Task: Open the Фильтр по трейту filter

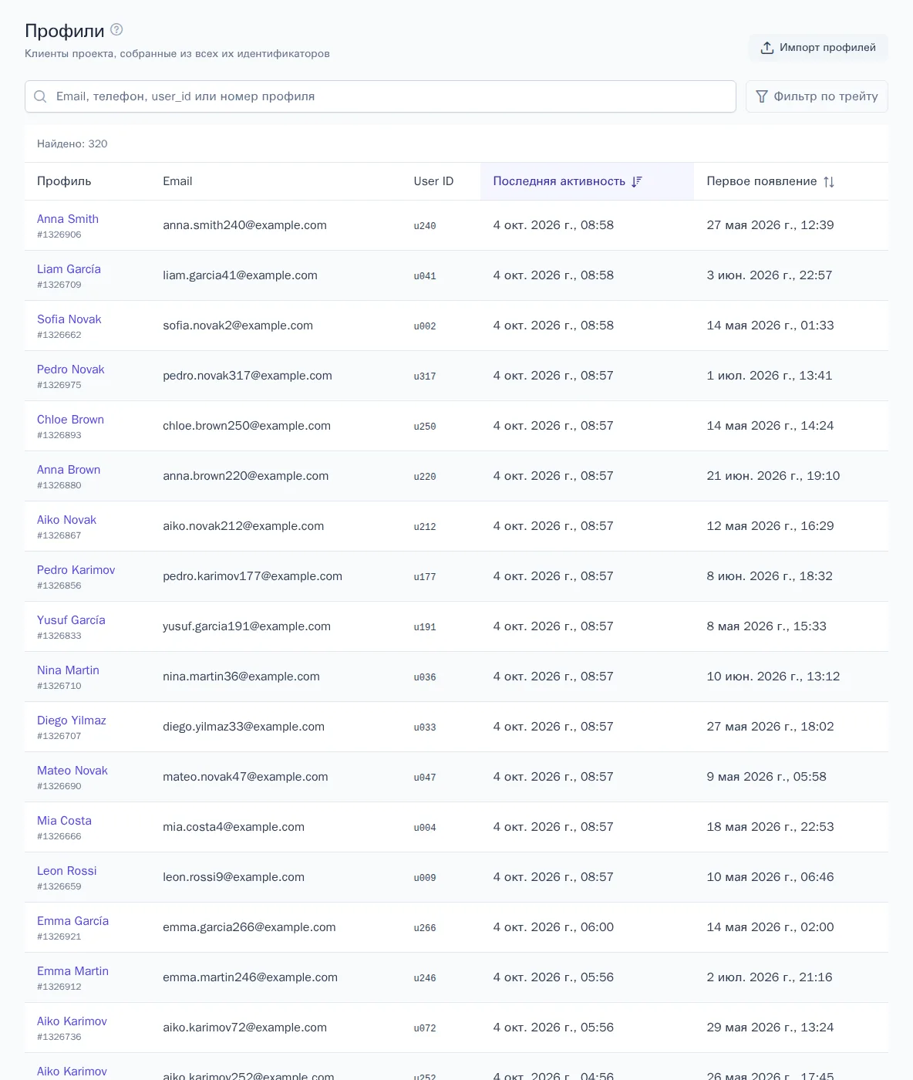Action: click(x=817, y=96)
